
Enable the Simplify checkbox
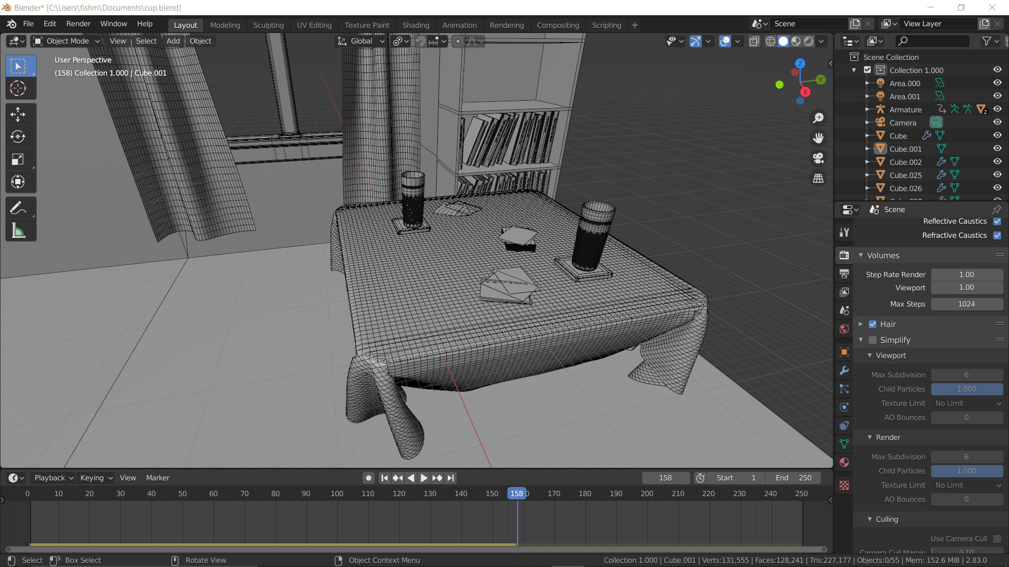pos(873,340)
